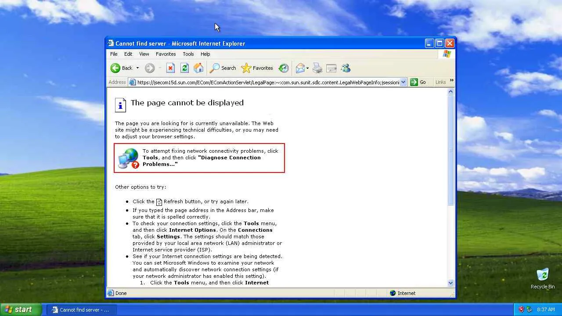Open the File menu
The height and width of the screenshot is (316, 562).
114,54
